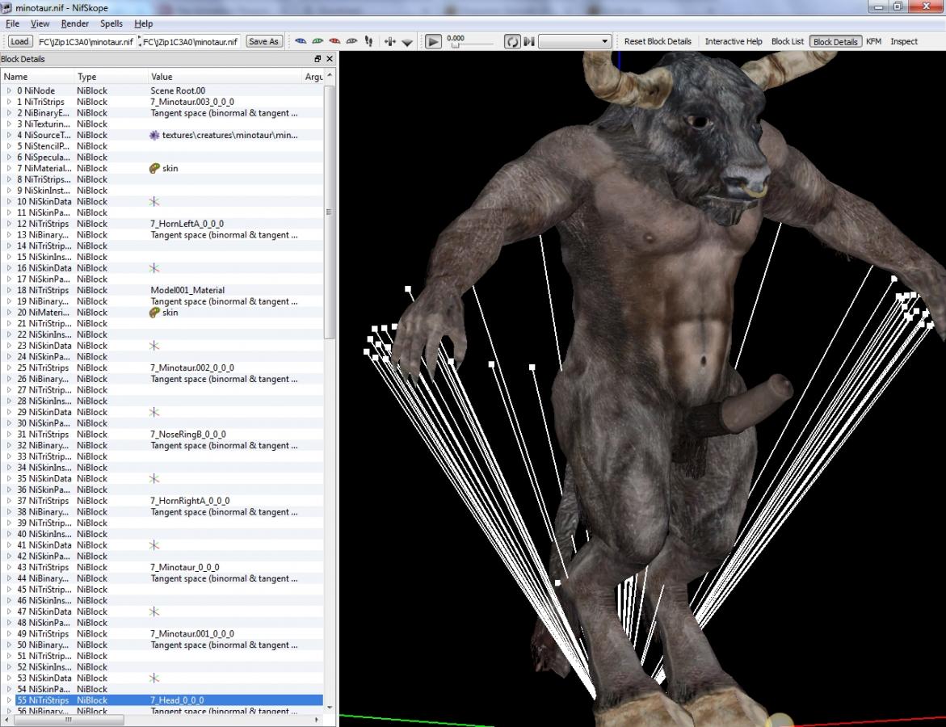Float the Block Details panel
Screen dimensions: 946x727
pos(317,58)
